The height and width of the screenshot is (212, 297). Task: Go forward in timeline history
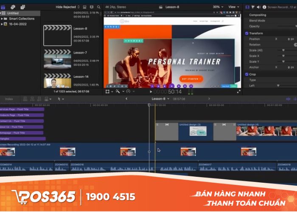tap(209, 99)
